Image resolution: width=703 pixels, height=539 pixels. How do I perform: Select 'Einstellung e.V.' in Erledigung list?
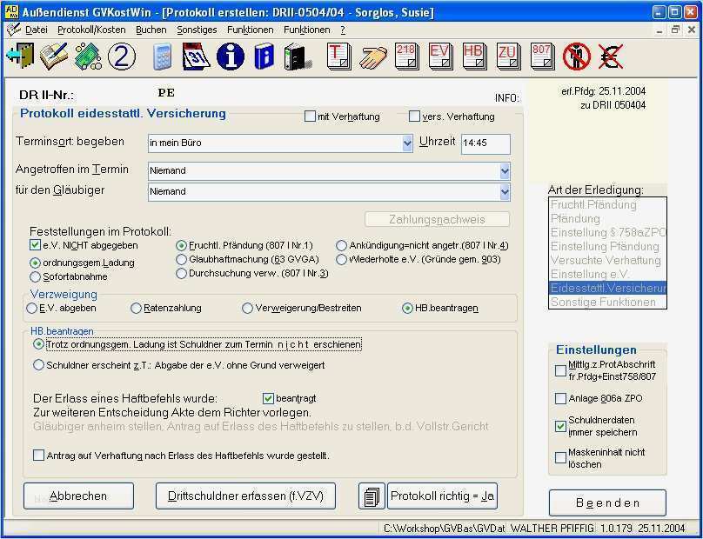pyautogui.click(x=607, y=274)
